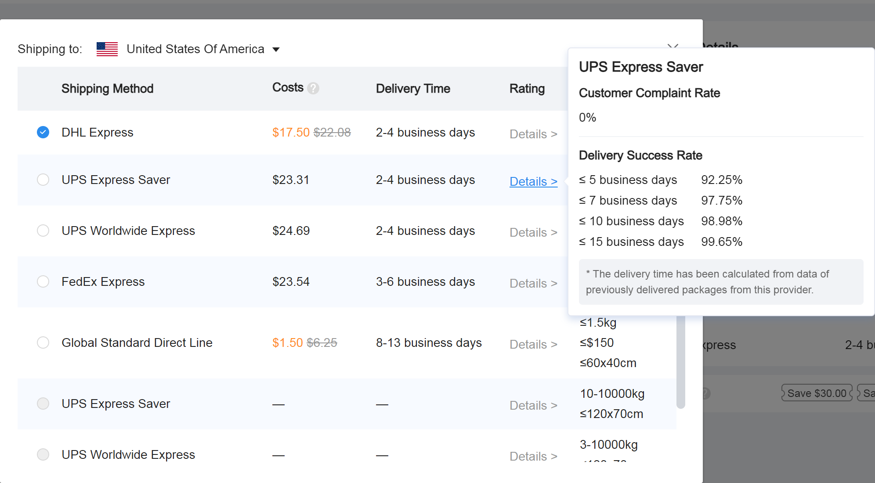
Task: Open Details for DHL Express
Action: 533,134
